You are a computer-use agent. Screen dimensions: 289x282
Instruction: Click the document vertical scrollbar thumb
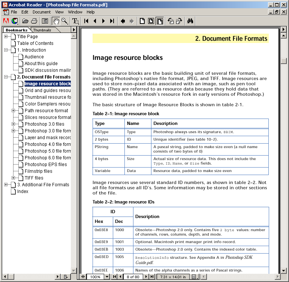pos(283,61)
